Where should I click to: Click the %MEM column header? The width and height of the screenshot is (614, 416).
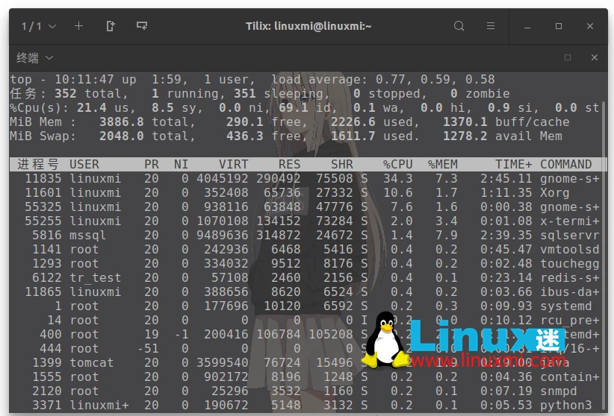pyautogui.click(x=442, y=164)
